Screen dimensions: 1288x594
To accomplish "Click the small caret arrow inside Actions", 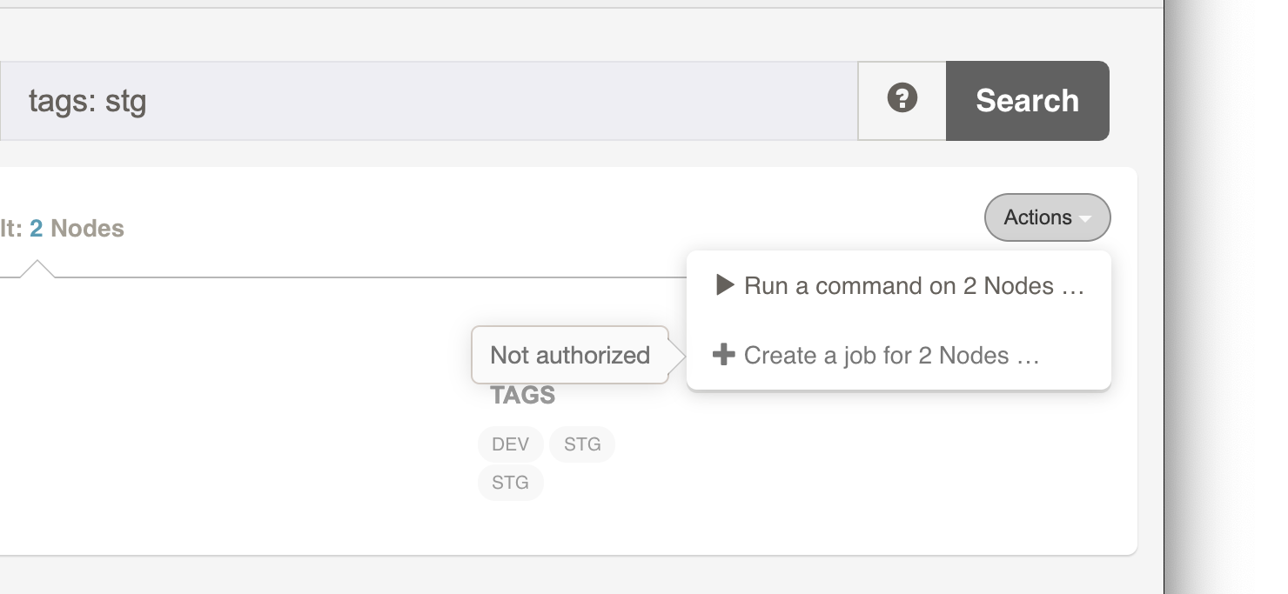I will 1084,218.
